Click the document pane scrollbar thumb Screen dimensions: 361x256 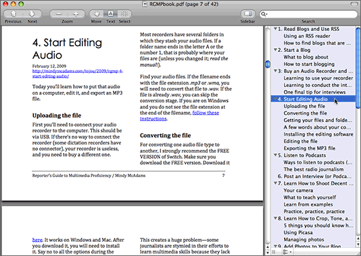coord(267,64)
